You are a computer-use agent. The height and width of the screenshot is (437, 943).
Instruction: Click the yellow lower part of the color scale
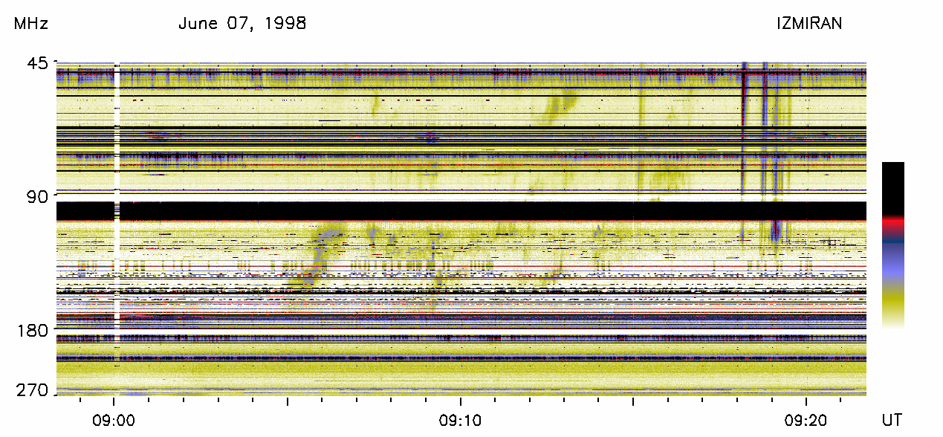click(x=892, y=302)
